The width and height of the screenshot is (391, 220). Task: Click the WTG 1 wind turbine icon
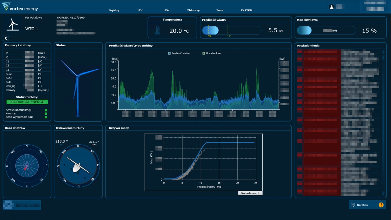(13, 25)
